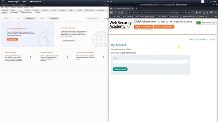Open the extensions puzzle icon in Firefox
218x122 pixels.
[x=197, y=13]
